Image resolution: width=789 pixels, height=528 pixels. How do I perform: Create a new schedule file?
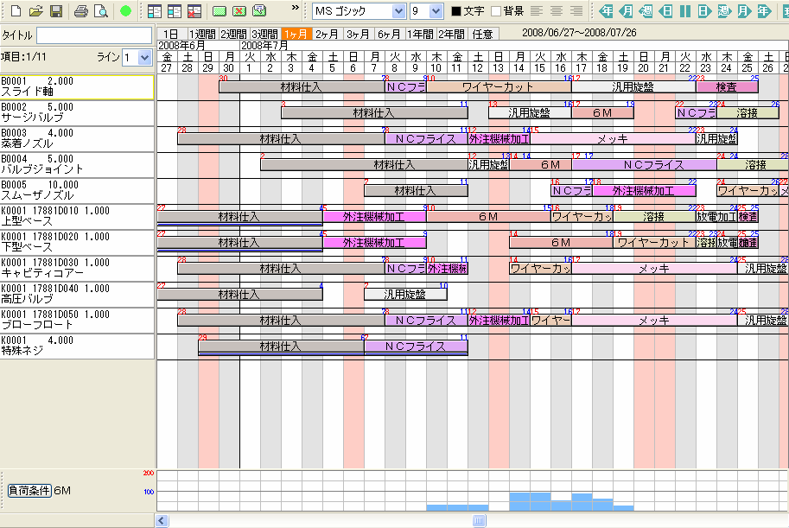(16, 10)
